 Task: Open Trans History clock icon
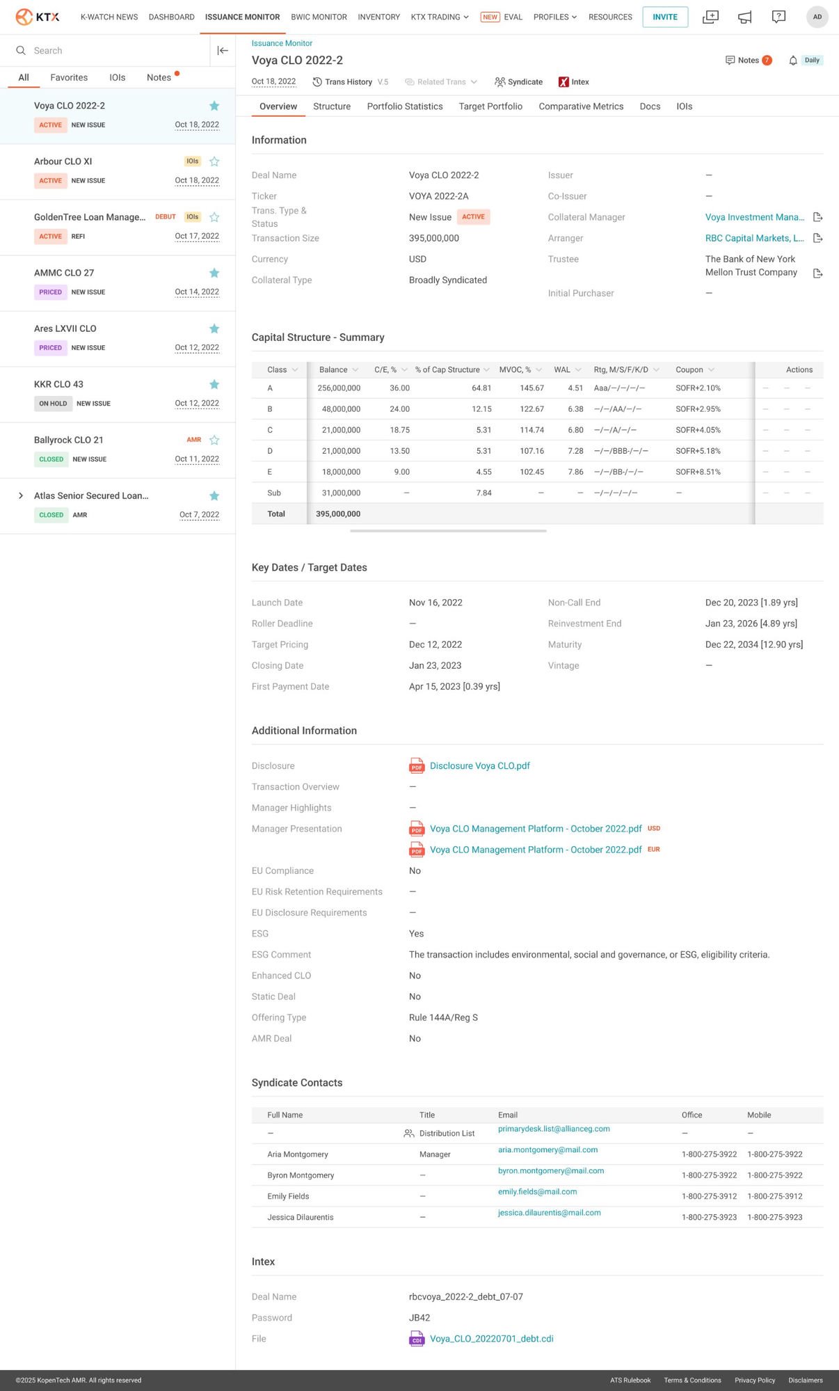coord(317,82)
